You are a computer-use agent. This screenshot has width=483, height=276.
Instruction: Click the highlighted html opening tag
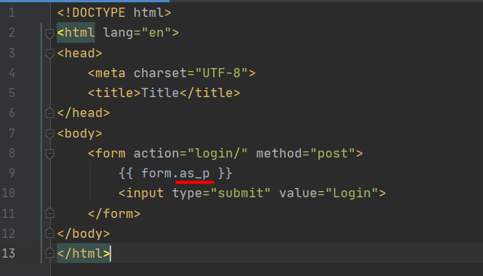(76, 33)
